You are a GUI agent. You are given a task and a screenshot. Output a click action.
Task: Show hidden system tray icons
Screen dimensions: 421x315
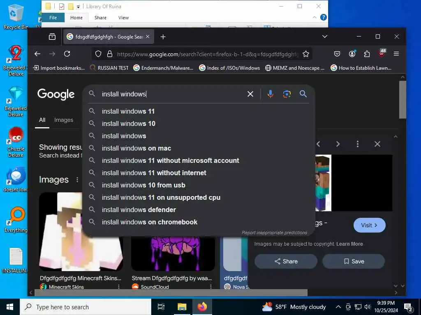[338, 307]
